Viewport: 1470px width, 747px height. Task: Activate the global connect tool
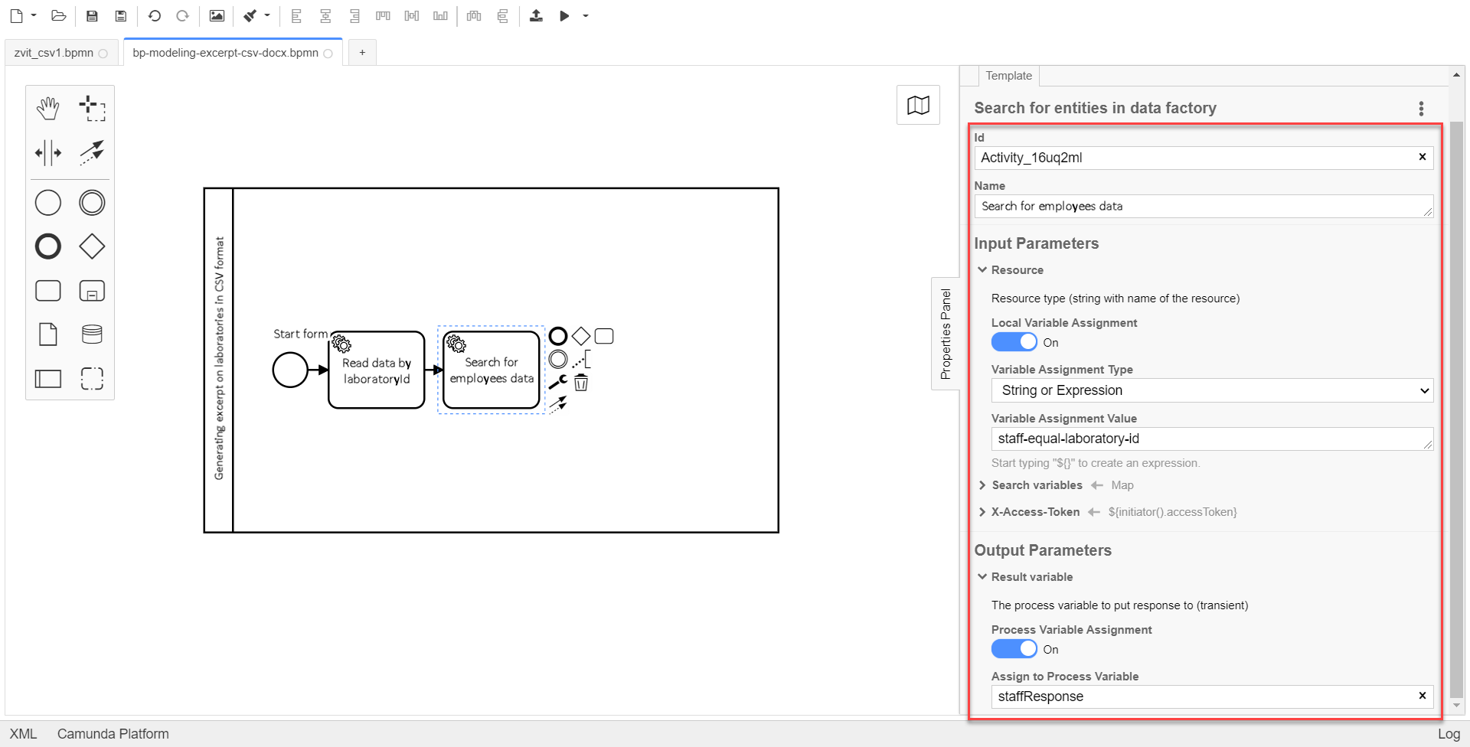[92, 152]
